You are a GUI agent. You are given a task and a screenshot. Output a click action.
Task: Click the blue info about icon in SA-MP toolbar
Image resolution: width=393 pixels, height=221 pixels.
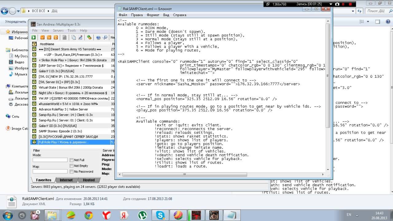tap(105, 37)
